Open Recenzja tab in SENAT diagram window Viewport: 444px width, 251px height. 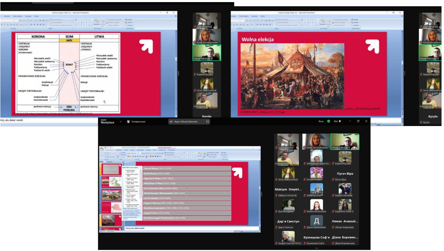pyautogui.click(x=28, y=16)
